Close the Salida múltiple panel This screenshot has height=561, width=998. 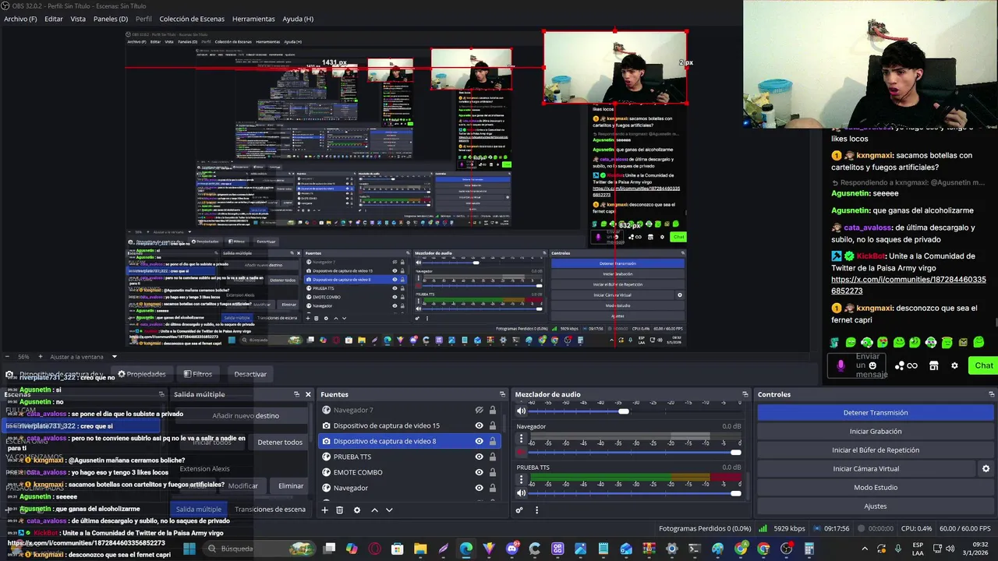[308, 394]
